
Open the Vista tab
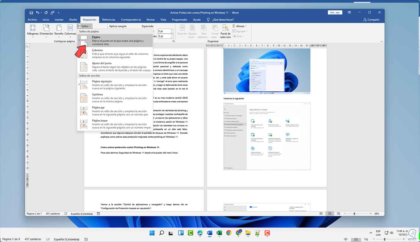[x=163, y=20]
